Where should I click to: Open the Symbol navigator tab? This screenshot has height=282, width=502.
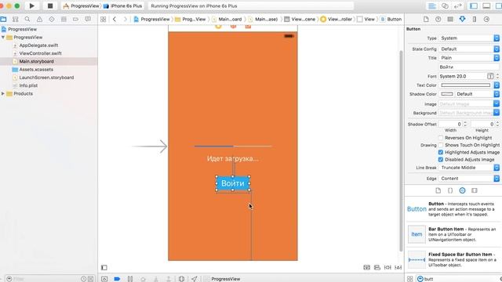[x=16, y=19]
